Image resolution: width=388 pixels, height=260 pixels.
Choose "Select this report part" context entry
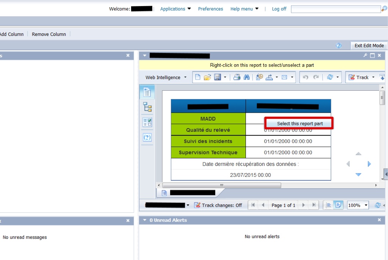pos(299,124)
